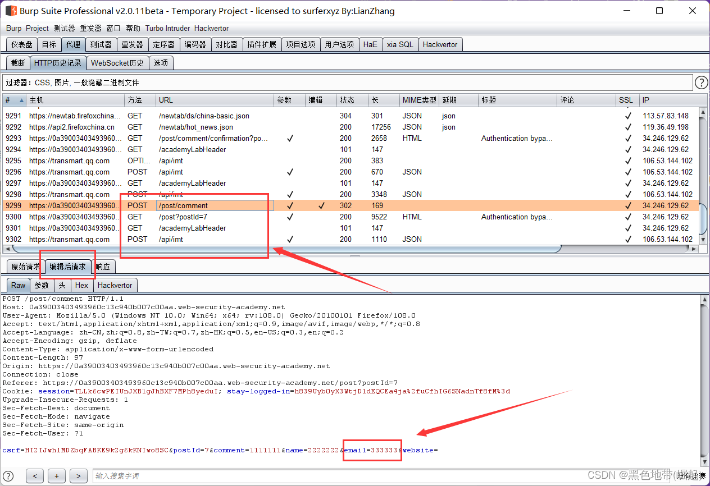Show the 编辑后请求 tab

point(68,267)
